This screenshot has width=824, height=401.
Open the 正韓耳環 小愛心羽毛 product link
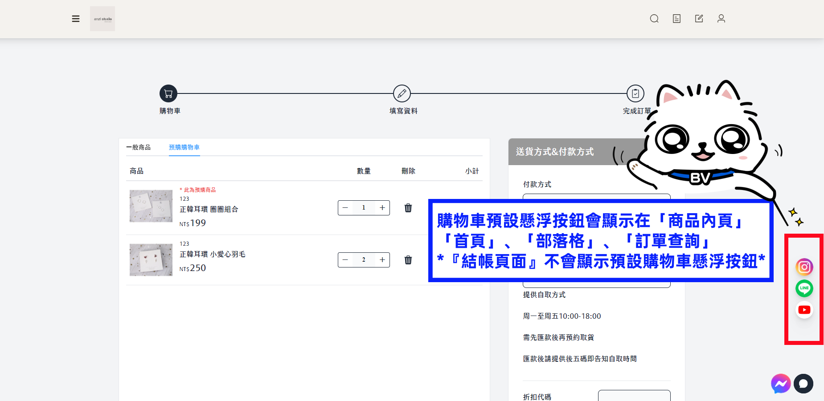click(213, 254)
